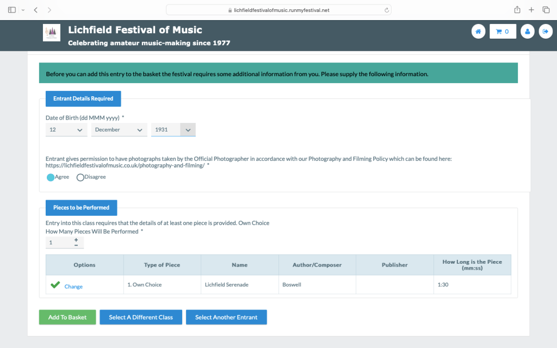This screenshot has height=348, width=557.
Task: Click the Change link for Own Choice
Action: coord(73,287)
